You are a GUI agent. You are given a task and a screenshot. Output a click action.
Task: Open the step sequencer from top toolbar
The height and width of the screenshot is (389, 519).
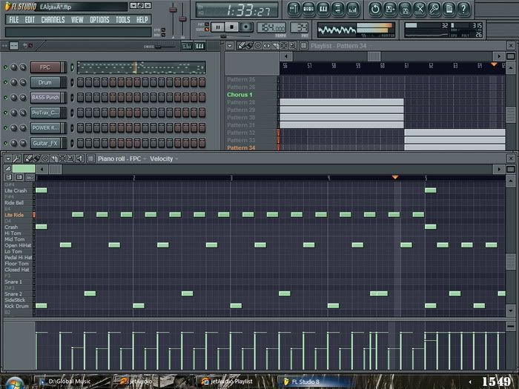(x=308, y=9)
